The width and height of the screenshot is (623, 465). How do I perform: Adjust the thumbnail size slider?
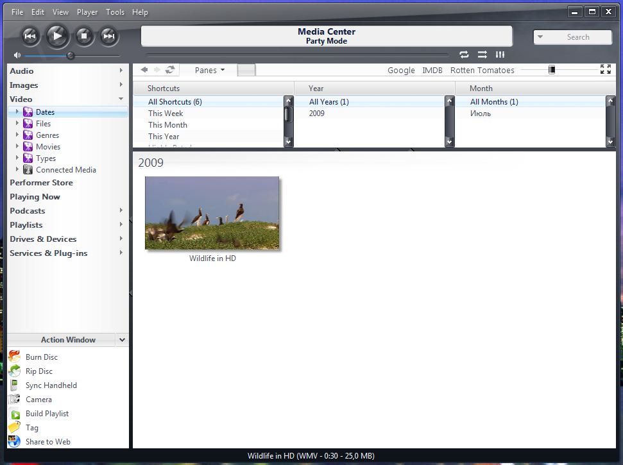coord(552,70)
